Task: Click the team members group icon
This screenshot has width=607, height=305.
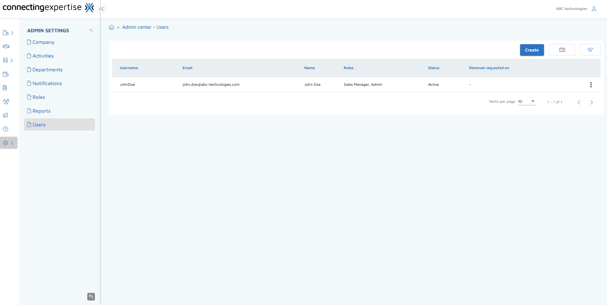Action: coord(5,101)
